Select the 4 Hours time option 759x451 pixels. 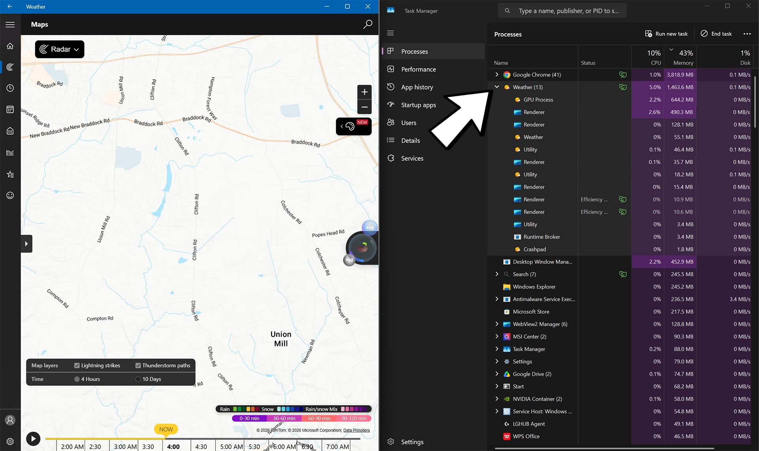click(x=77, y=379)
